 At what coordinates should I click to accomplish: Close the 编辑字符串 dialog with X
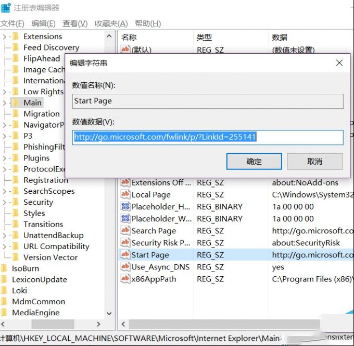pyautogui.click(x=339, y=63)
